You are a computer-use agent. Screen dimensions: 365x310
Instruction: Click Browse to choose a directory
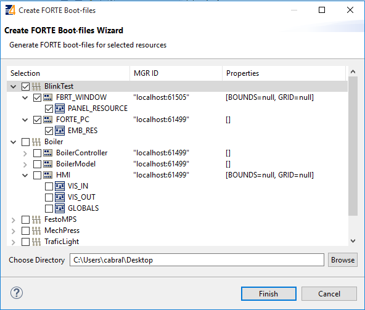(x=343, y=260)
